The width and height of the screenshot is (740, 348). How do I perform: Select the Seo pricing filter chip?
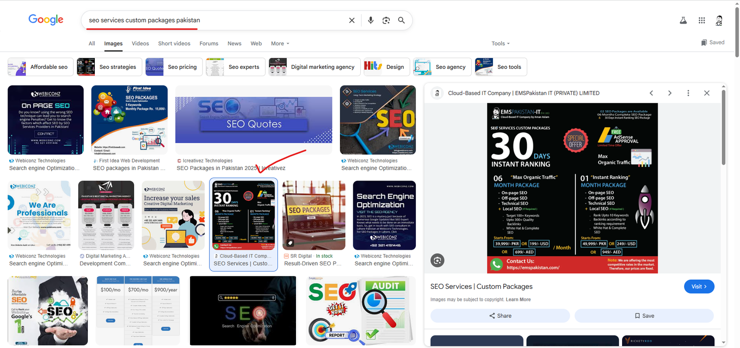(174, 67)
